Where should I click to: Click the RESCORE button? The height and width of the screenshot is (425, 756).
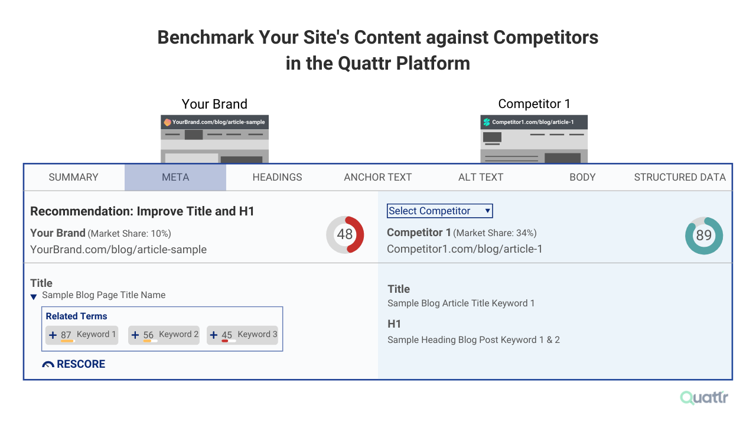[74, 364]
